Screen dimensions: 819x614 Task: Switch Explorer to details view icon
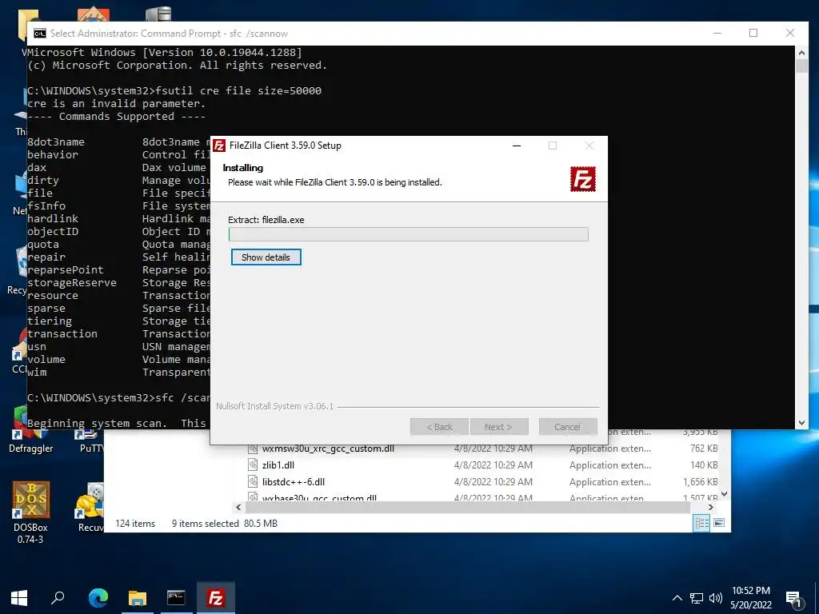[x=701, y=523]
